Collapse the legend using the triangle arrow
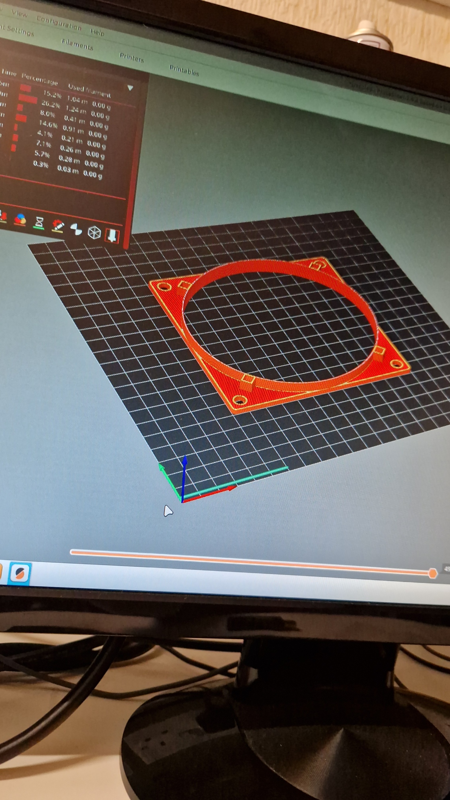This screenshot has width=450, height=800. pyautogui.click(x=130, y=88)
